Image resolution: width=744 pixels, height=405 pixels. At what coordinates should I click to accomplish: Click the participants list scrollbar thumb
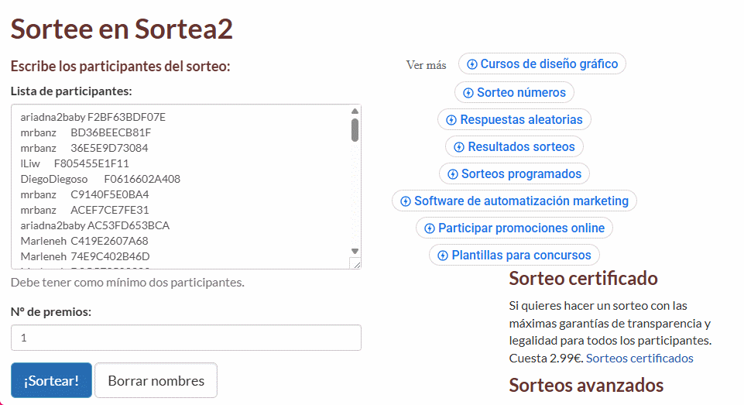point(355,129)
